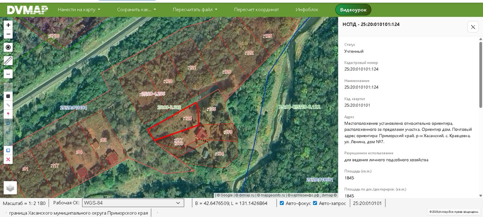Toggle the Авто-фокус checkbox
This screenshot has width=483, height=217.
point(282,203)
